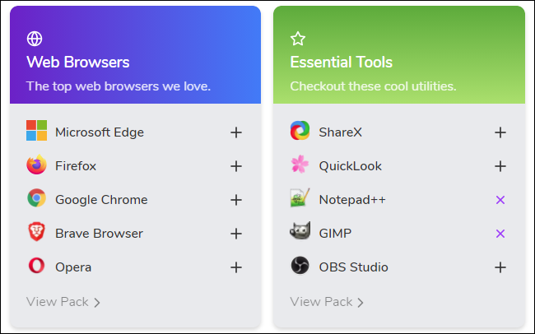Click the OBS Studio logo icon

[x=300, y=267]
